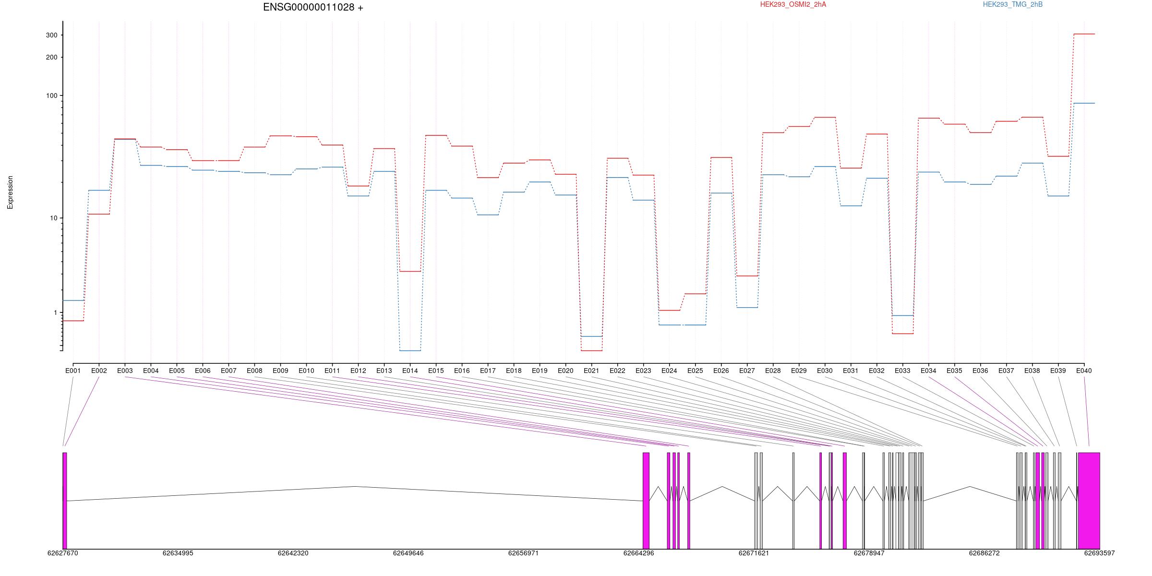Select exon label E014
The image size is (1152, 576).
[410, 371]
